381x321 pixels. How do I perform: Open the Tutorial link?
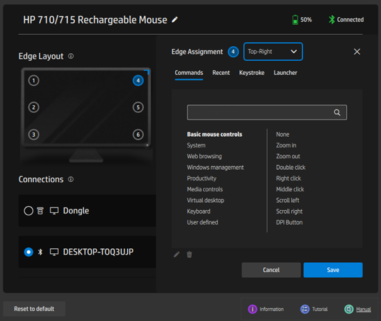[320, 309]
